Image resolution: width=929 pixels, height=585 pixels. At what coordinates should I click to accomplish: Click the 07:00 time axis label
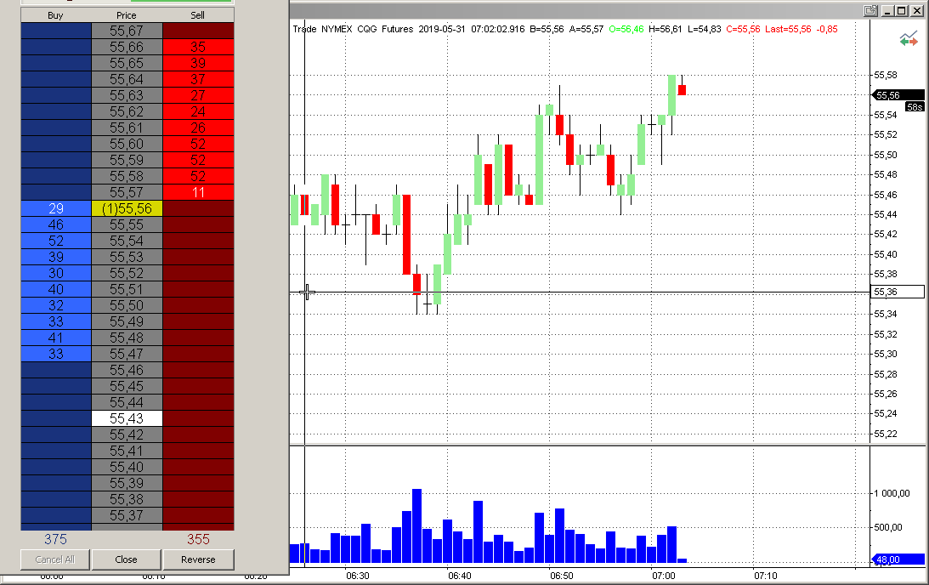664,576
